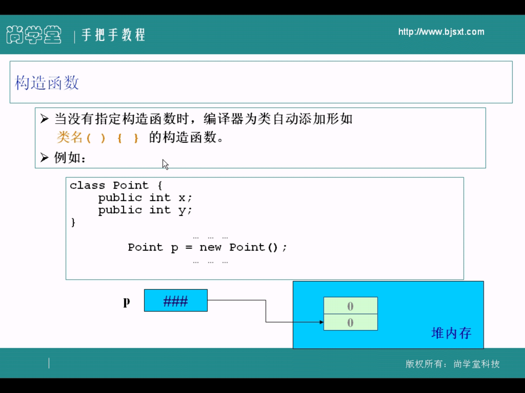This screenshot has width=525, height=393.
Task: Click the line Point p = new Point();
Action: point(207,247)
